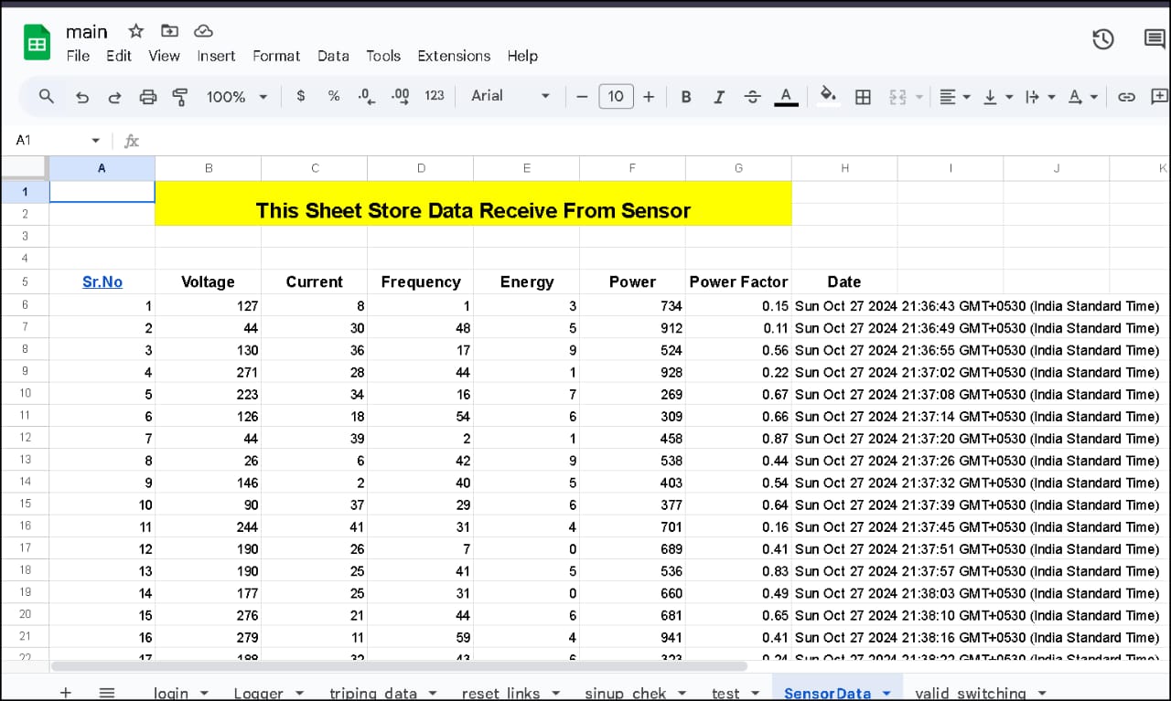Open version history clock icon

point(1103,39)
